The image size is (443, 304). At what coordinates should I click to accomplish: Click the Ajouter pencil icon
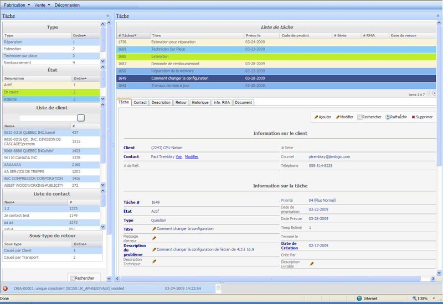(316, 117)
